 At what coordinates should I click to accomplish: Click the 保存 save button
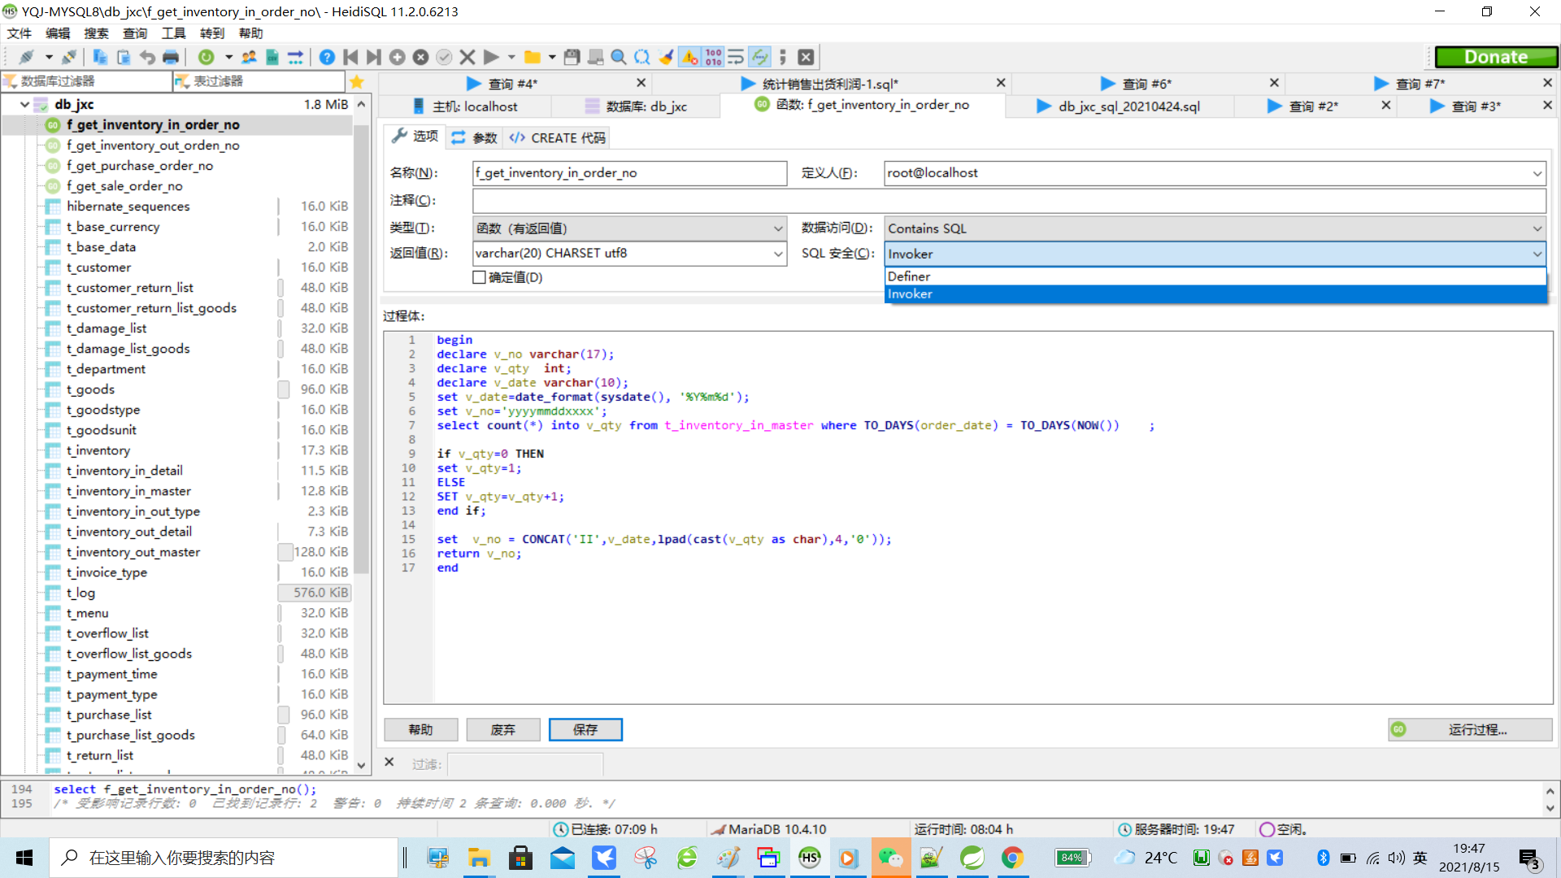(585, 729)
